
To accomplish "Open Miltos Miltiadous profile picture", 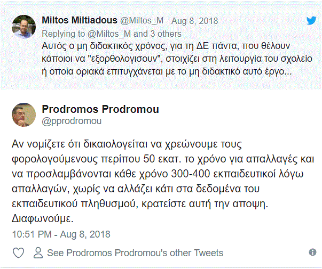I will [x=24, y=27].
